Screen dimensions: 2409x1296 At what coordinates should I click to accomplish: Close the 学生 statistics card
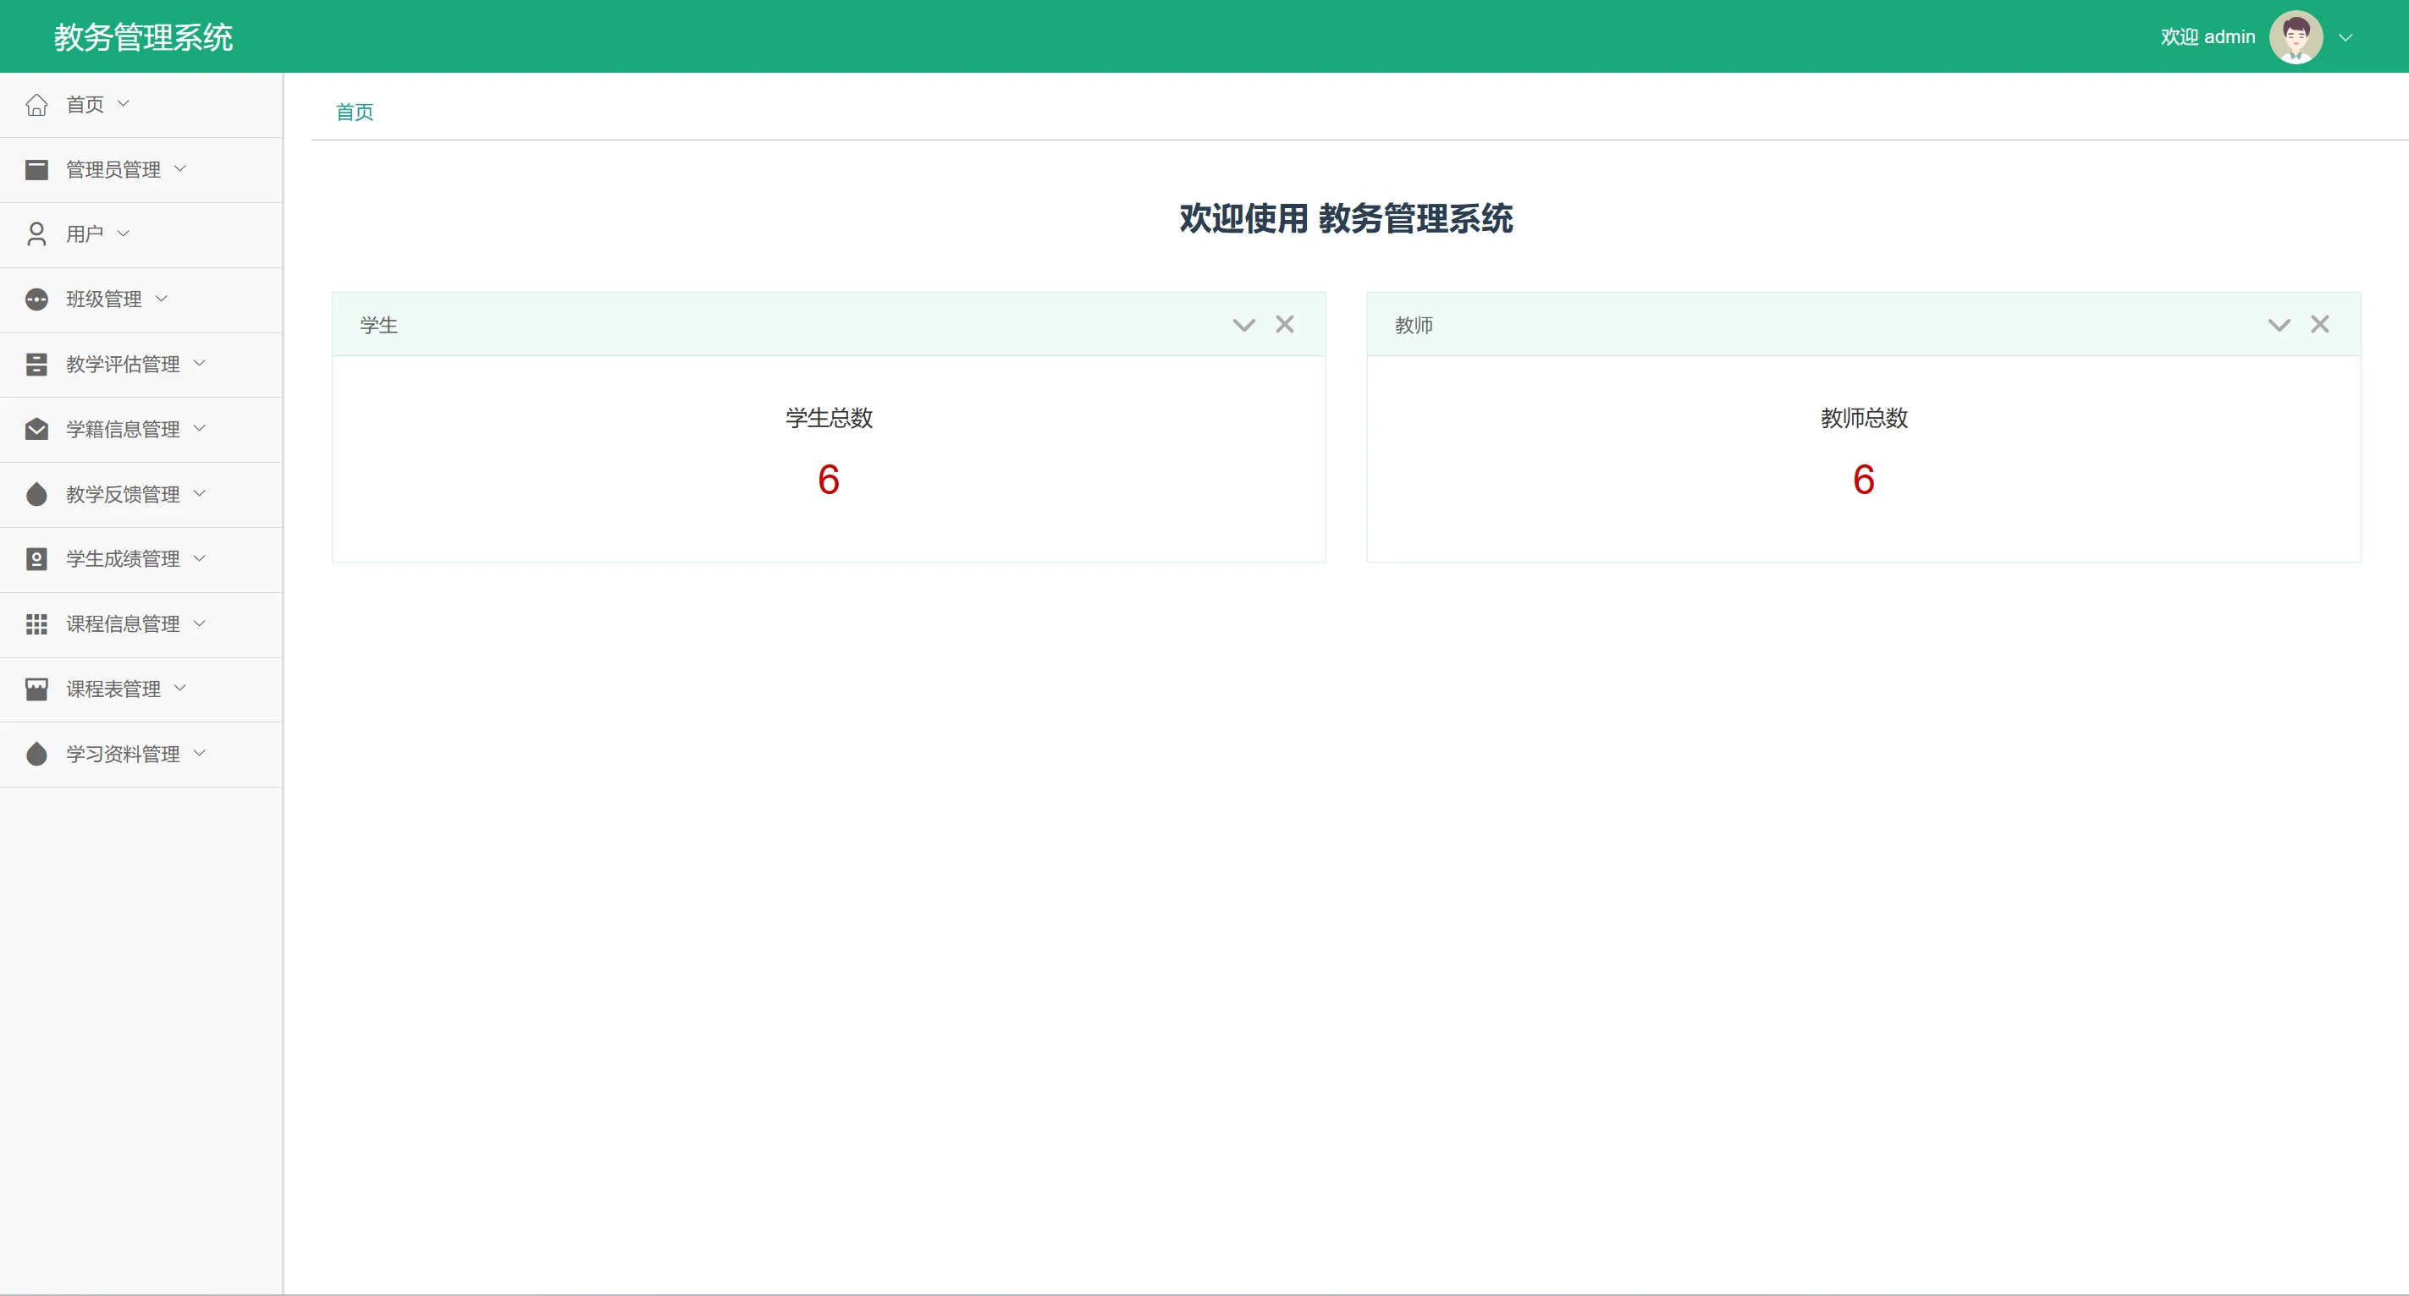(x=1285, y=324)
